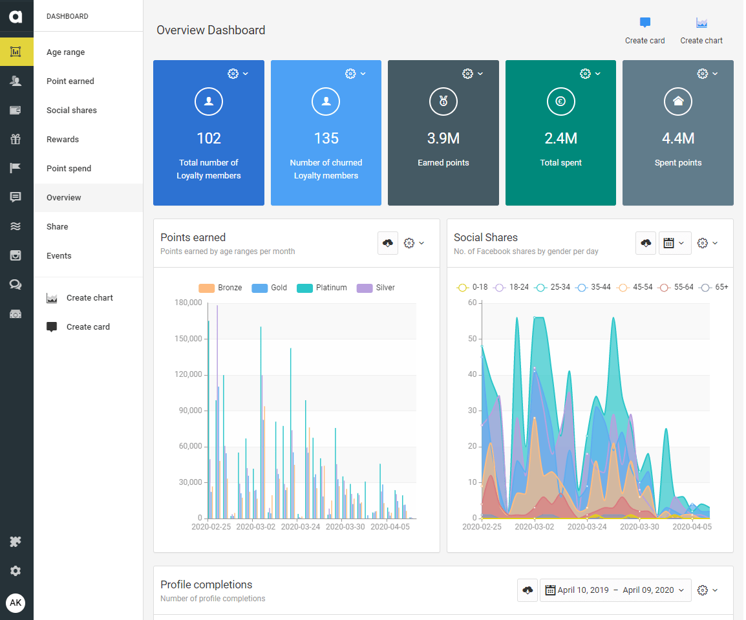Click the 3.9M Earned points value
Viewport: 746px width, 620px height.
[x=443, y=138]
